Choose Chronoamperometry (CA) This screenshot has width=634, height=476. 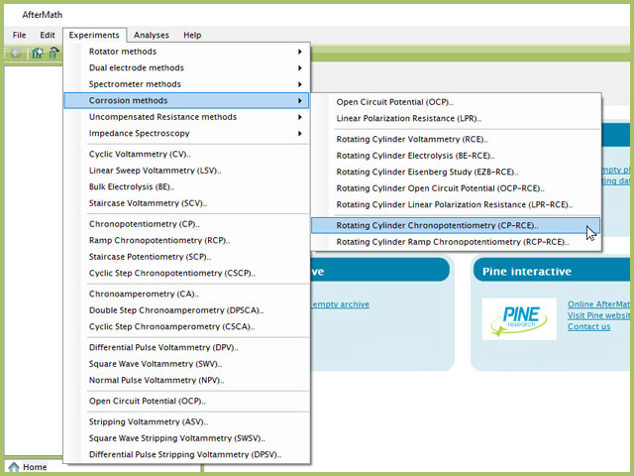(x=186, y=295)
